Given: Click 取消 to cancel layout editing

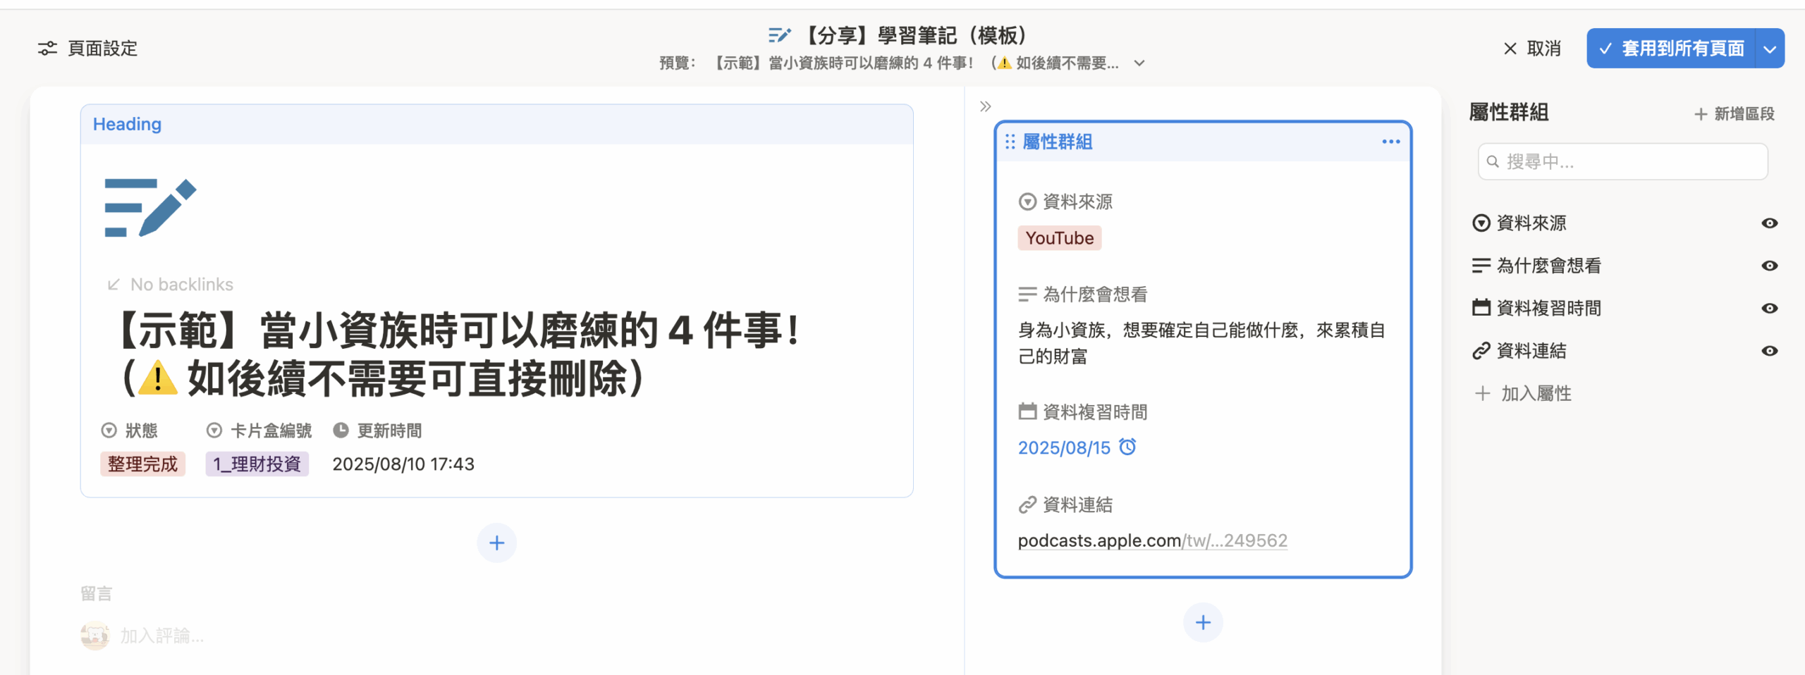Looking at the screenshot, I should pyautogui.click(x=1532, y=49).
